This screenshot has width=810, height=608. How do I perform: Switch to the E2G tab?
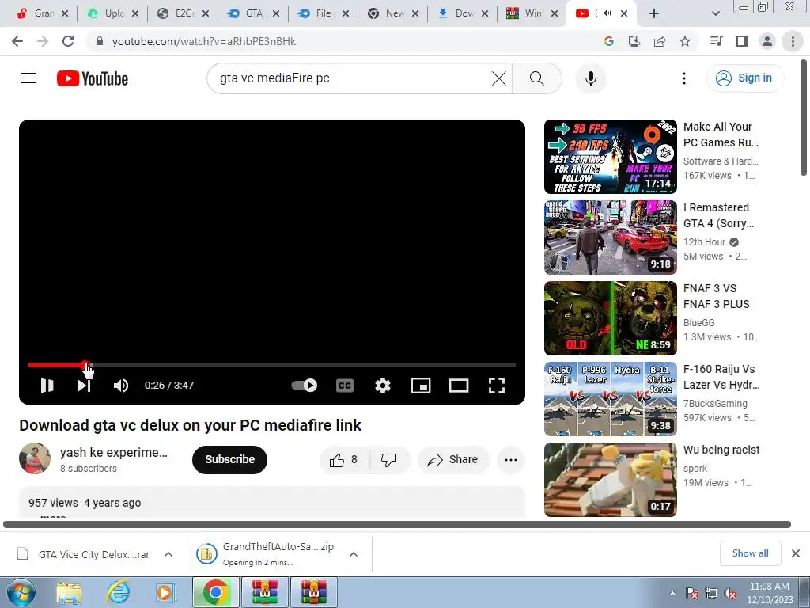coord(184,13)
